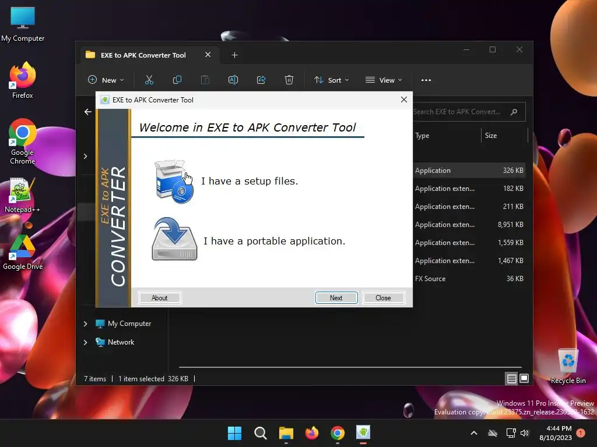Open the Windows Start menu

(234, 433)
